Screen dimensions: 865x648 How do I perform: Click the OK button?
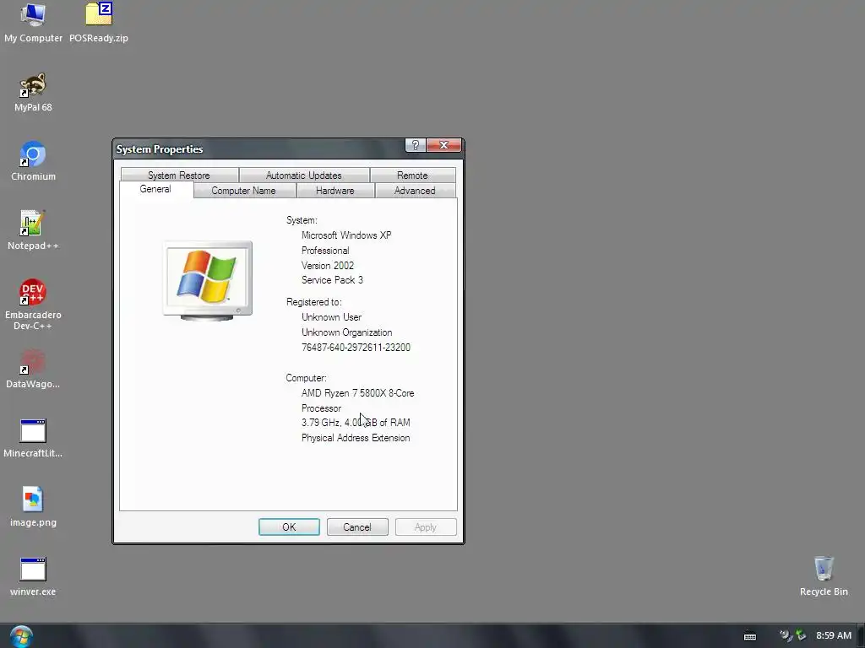coord(289,526)
